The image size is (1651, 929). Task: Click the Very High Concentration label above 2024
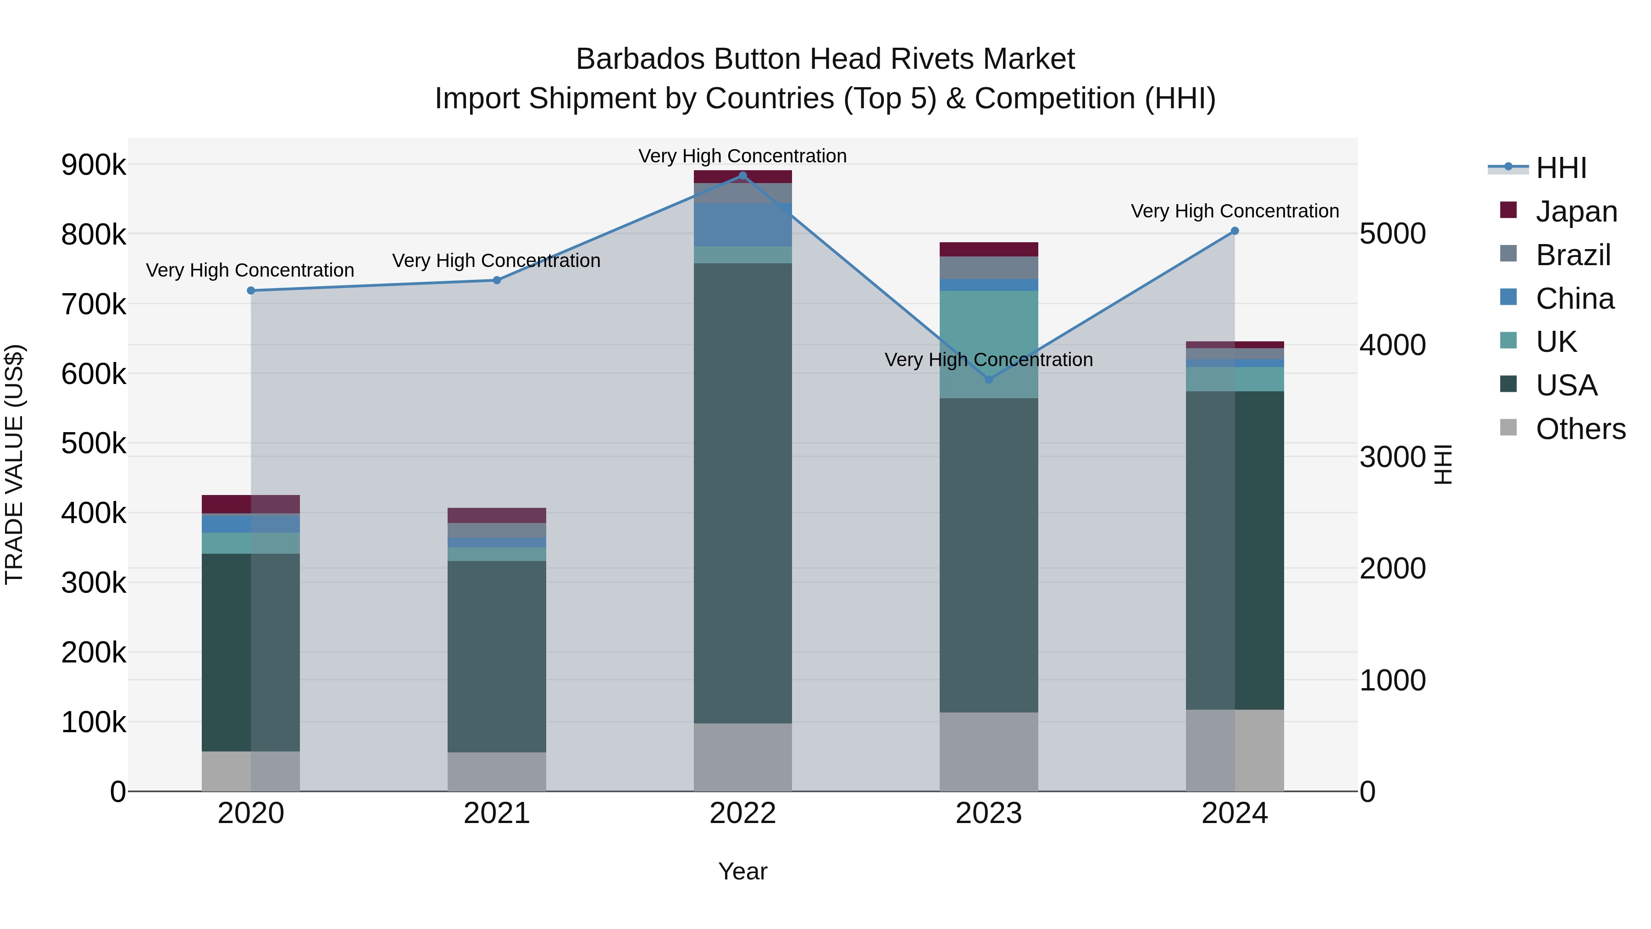[x=1235, y=211]
